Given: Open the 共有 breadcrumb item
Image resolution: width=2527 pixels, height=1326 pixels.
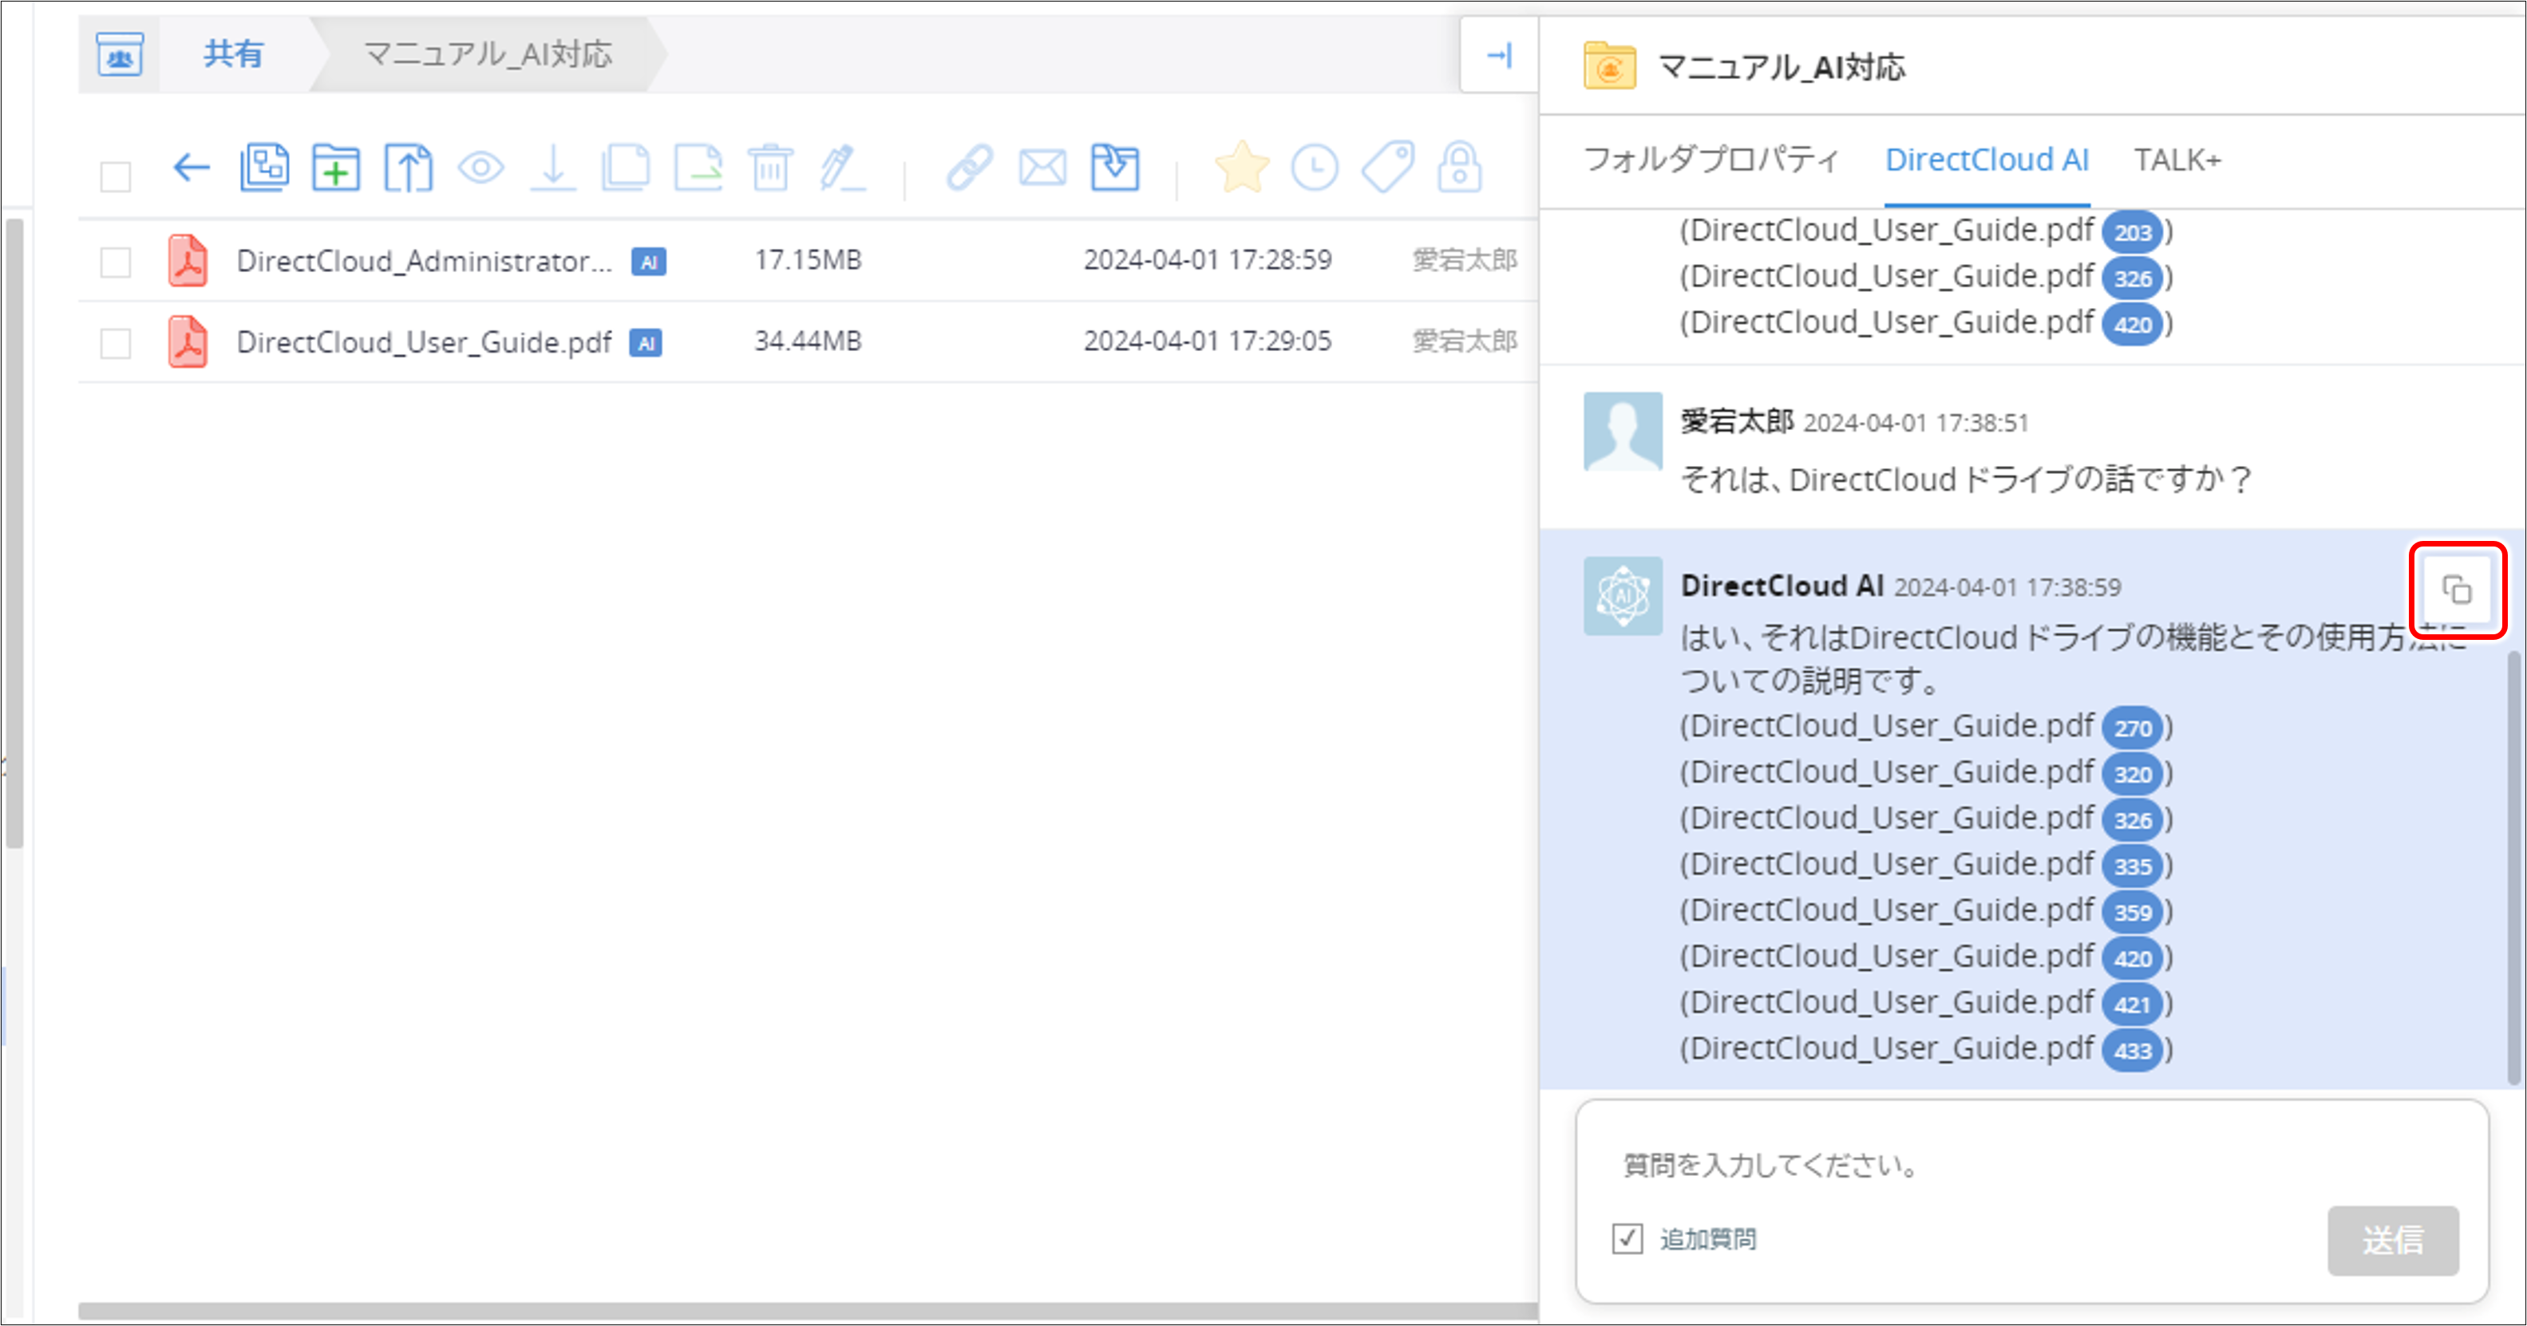Looking at the screenshot, I should click(x=231, y=54).
